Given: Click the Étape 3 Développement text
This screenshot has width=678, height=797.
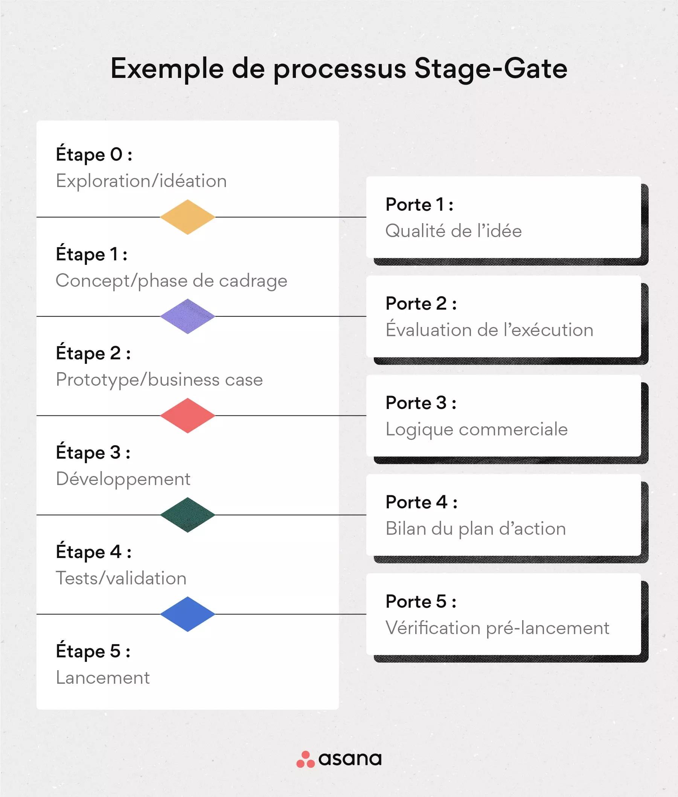Looking at the screenshot, I should 123,479.
